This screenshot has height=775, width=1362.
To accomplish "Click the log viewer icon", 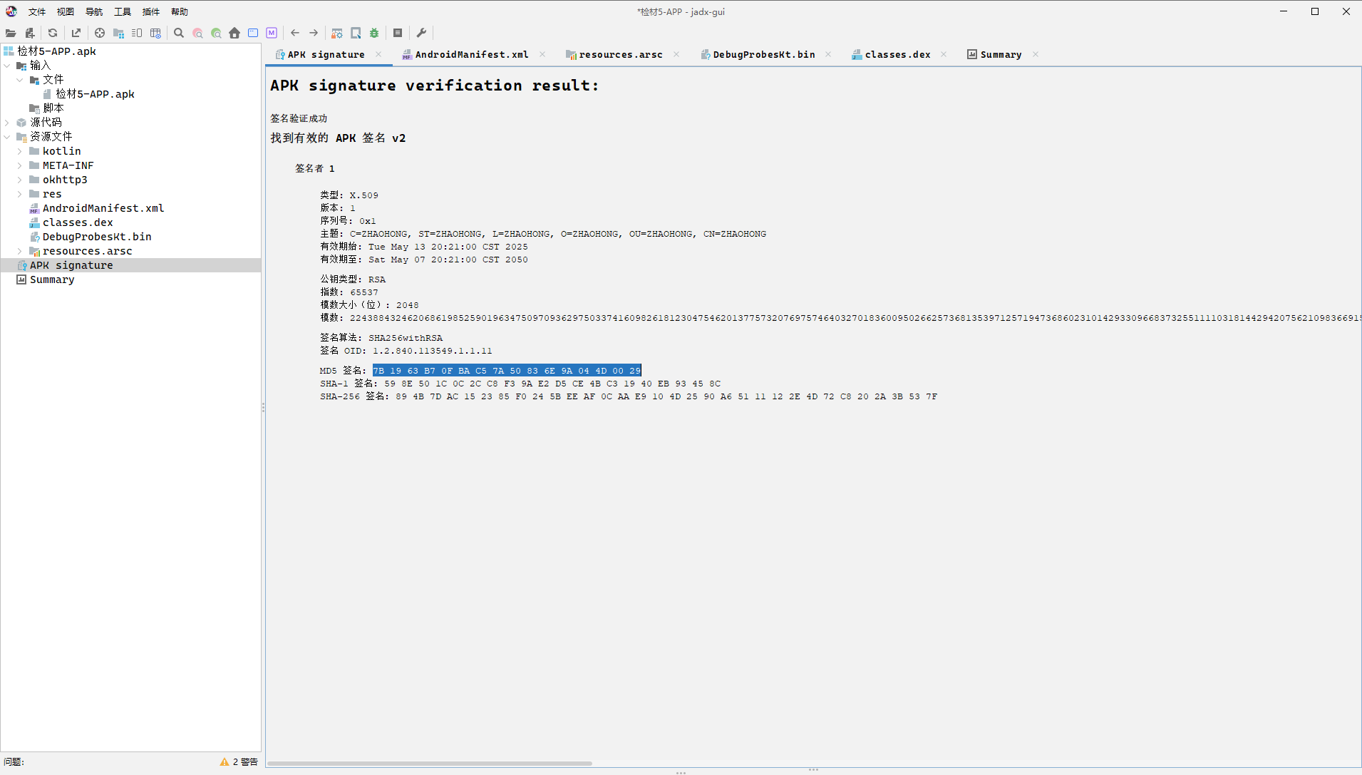I will [398, 33].
